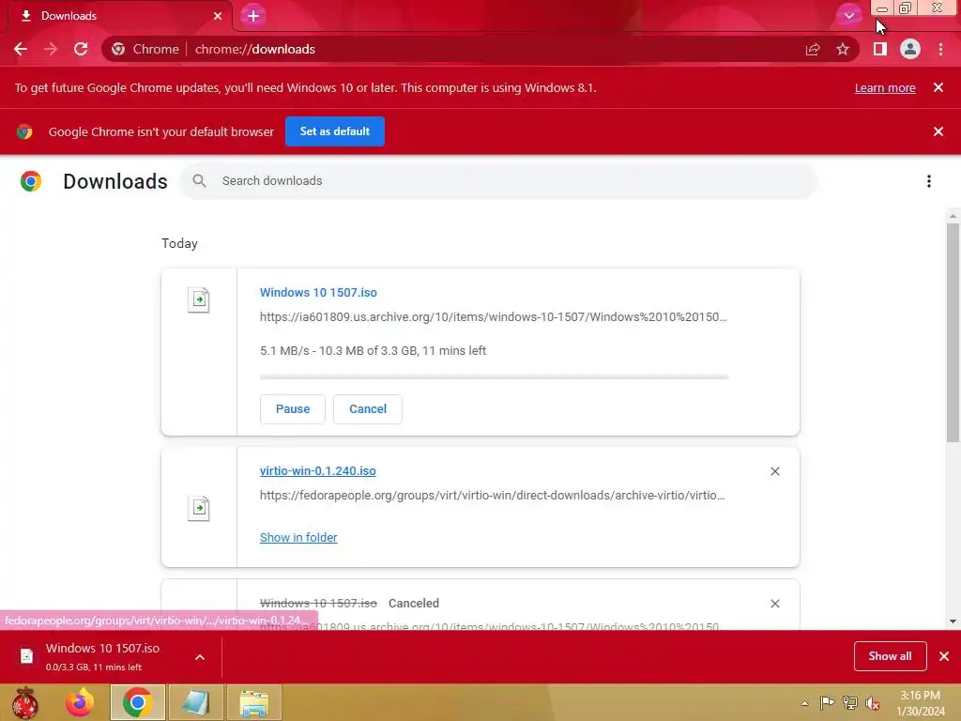The width and height of the screenshot is (961, 721).
Task: Click the Chrome logo beside Downloads heading
Action: tap(31, 181)
